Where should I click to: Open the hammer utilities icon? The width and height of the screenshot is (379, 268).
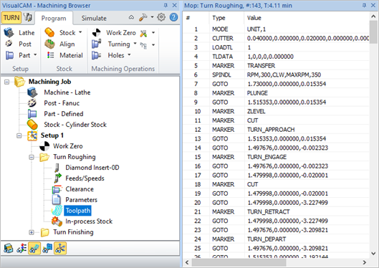pos(143,17)
